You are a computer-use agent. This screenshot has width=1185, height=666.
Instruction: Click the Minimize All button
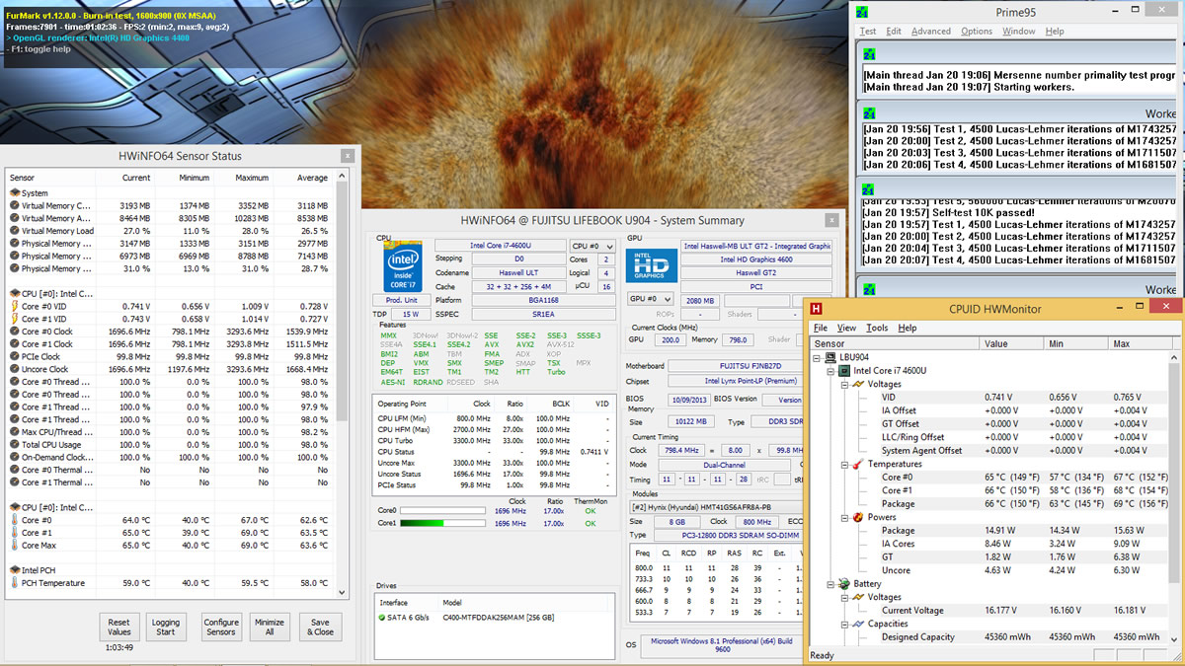click(x=270, y=628)
